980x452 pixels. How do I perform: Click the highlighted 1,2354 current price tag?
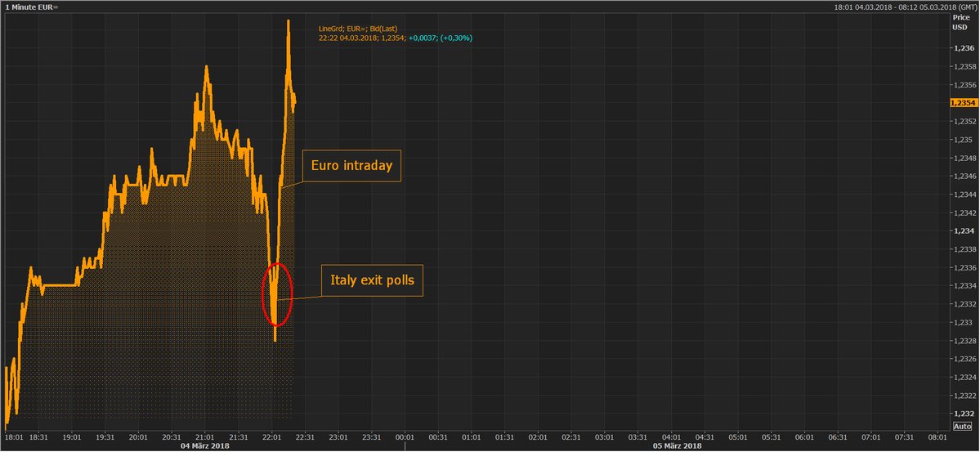coord(963,102)
